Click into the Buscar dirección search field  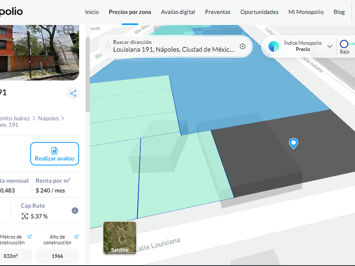point(173,49)
